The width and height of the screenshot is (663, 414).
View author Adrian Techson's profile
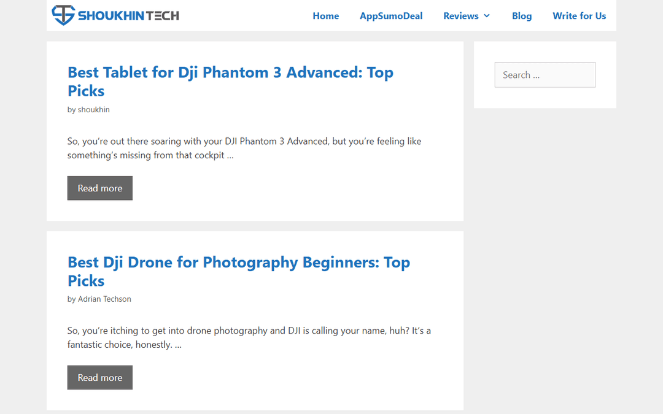(x=104, y=299)
